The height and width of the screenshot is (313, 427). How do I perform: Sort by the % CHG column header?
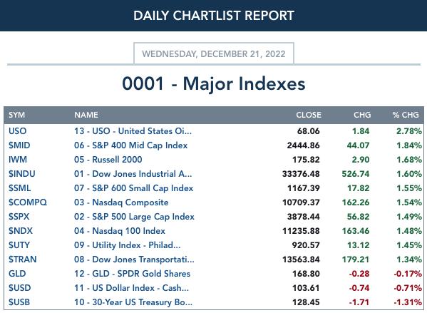[406, 115]
